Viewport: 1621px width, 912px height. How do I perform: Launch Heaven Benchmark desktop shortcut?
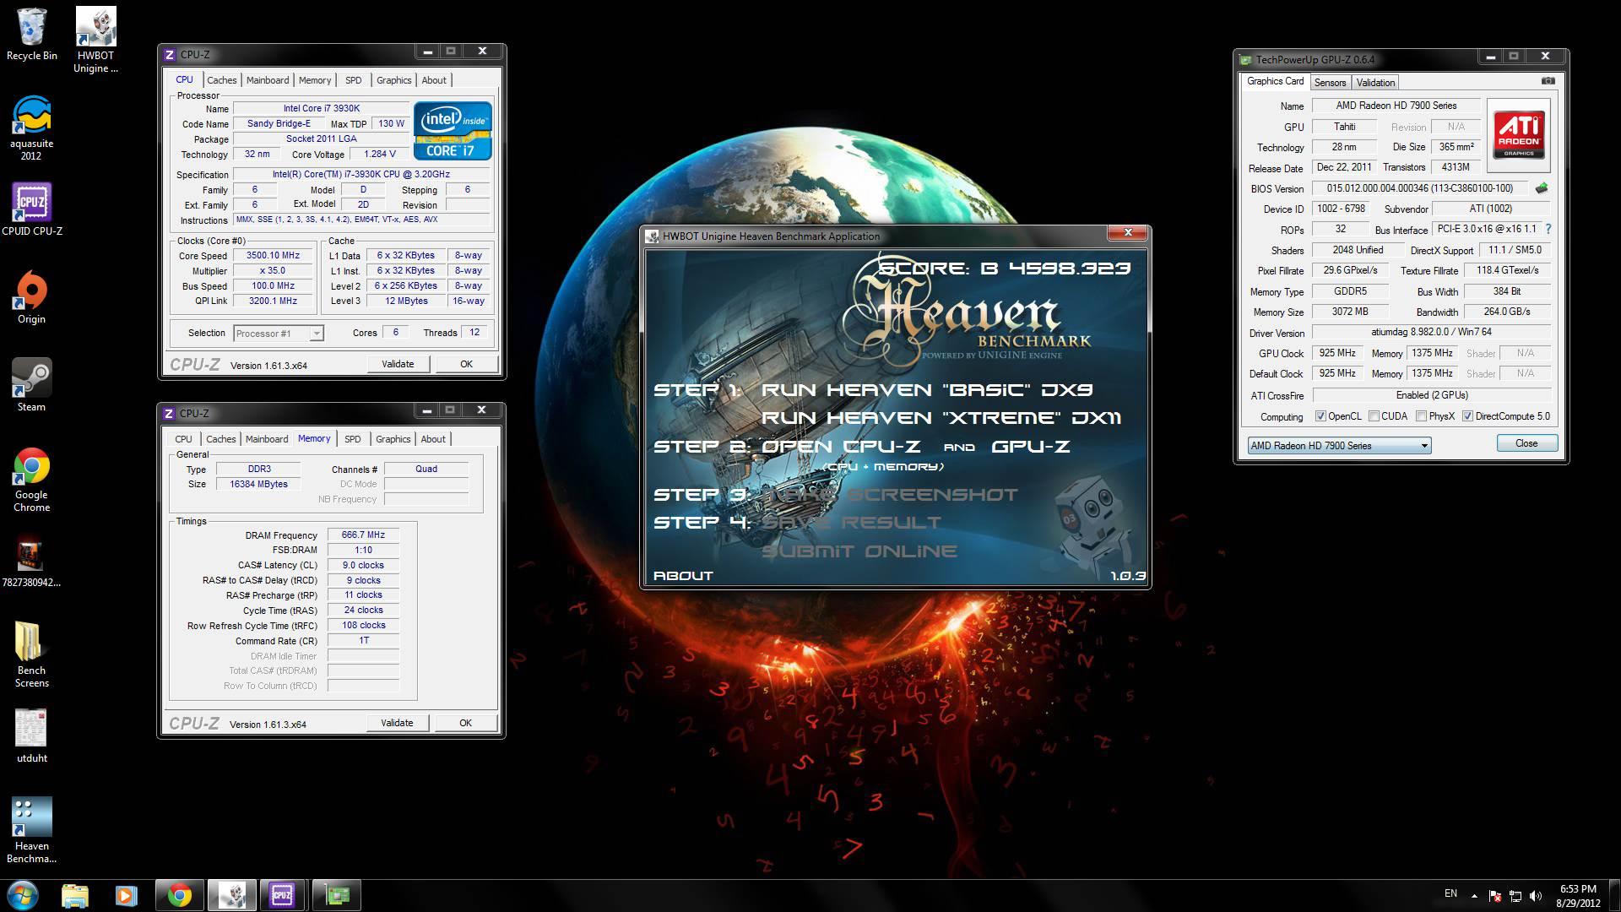tap(31, 831)
